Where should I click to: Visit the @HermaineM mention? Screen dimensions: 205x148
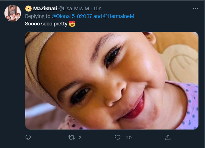point(119,16)
